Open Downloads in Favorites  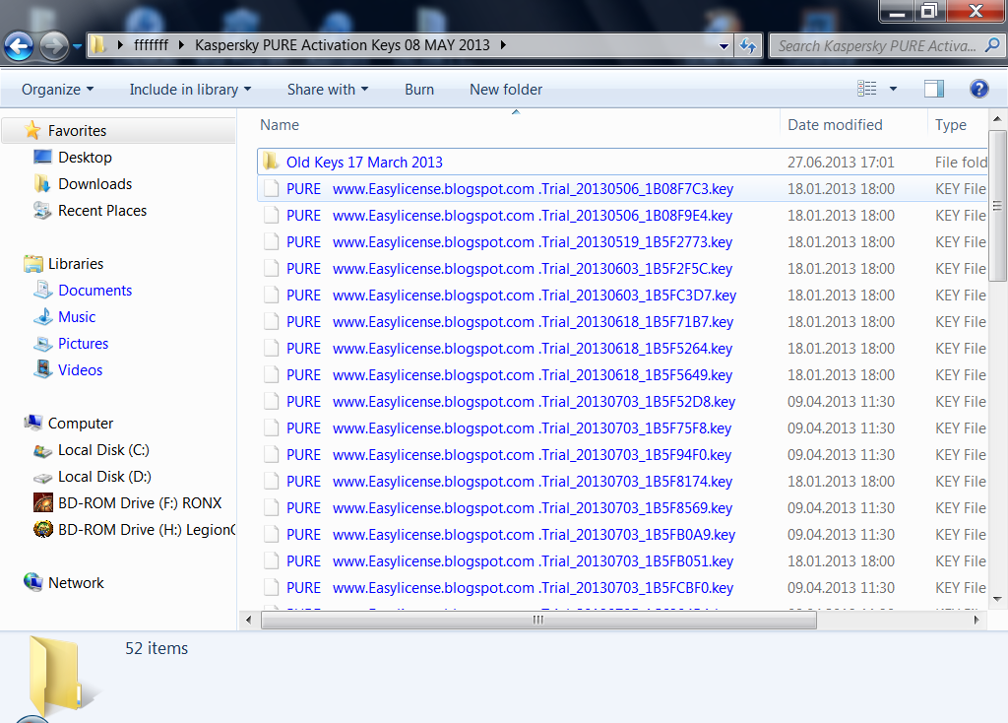95,184
